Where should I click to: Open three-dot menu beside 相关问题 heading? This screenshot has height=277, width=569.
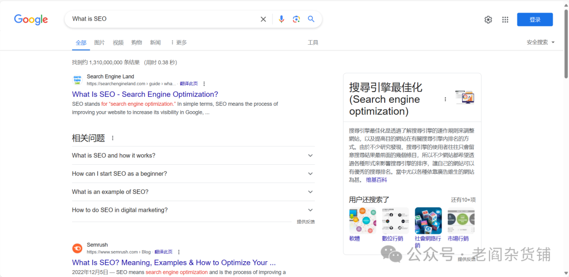point(113,138)
